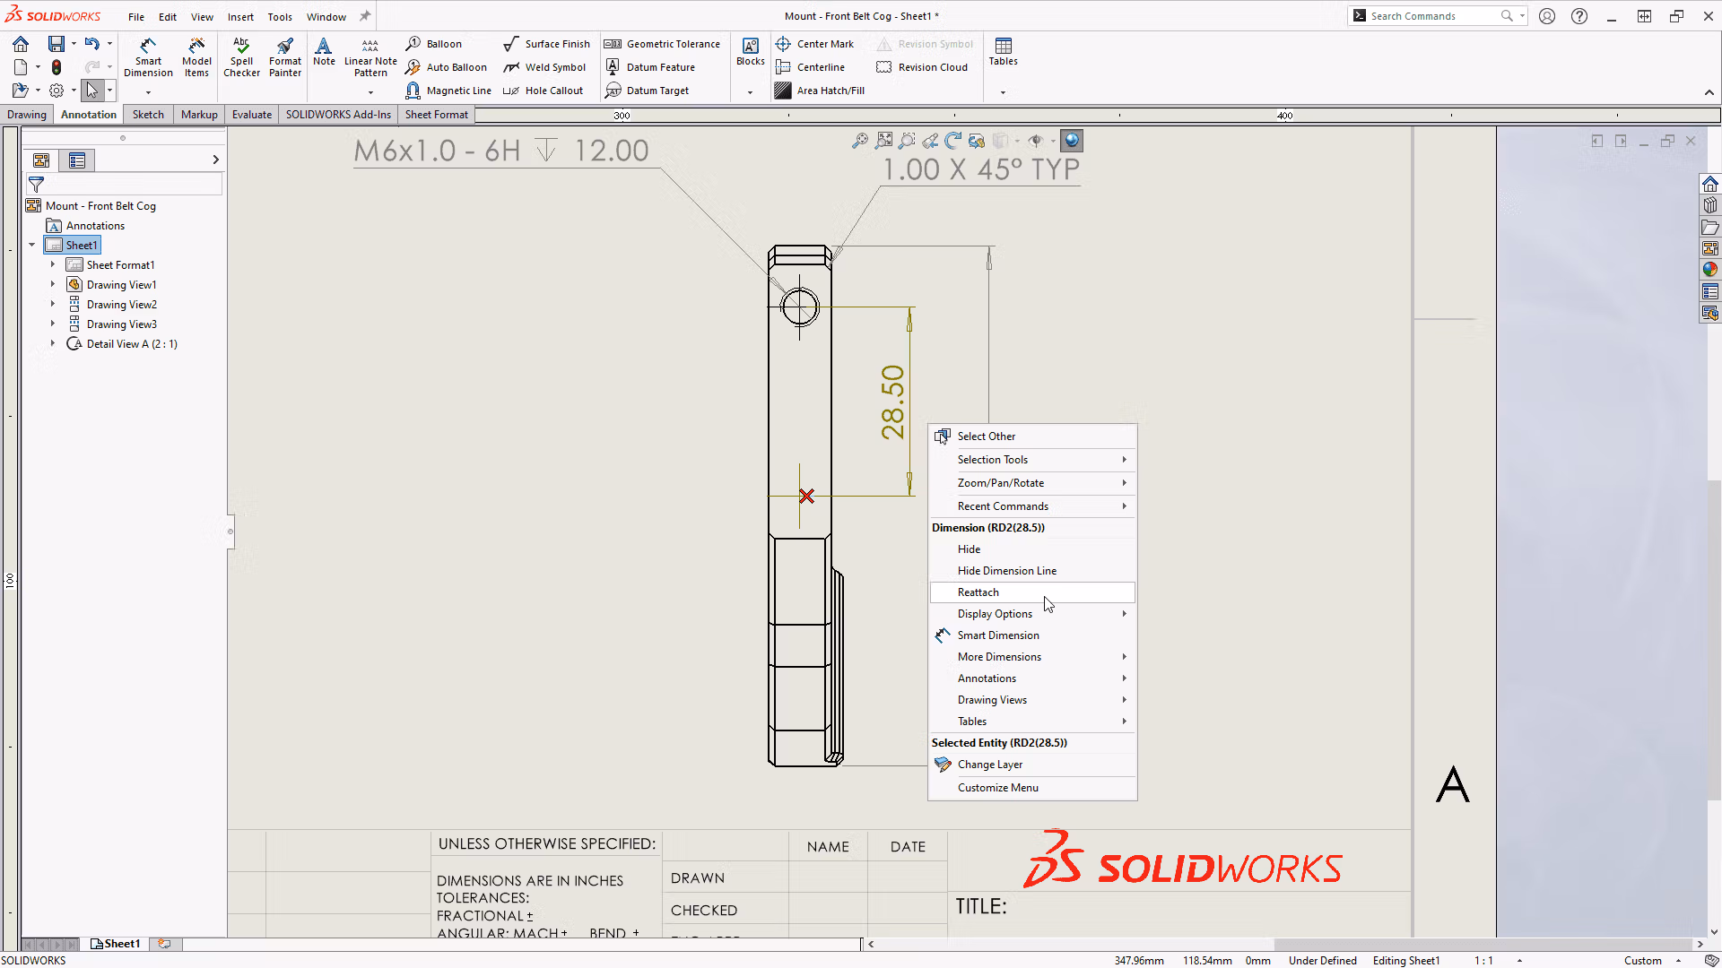Open the Linear Note Pattern tool

pyautogui.click(x=370, y=57)
